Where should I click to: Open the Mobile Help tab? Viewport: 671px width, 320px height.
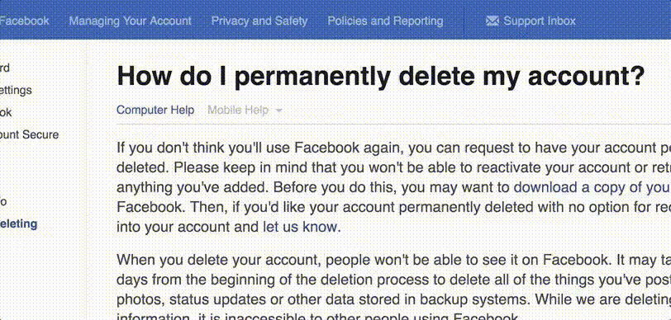pyautogui.click(x=238, y=111)
